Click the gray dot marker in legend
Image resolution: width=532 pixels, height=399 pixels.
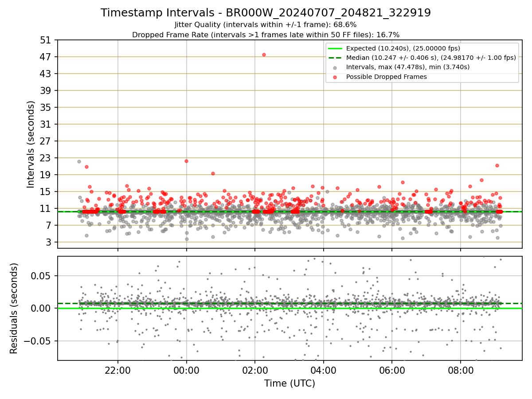[x=335, y=68]
